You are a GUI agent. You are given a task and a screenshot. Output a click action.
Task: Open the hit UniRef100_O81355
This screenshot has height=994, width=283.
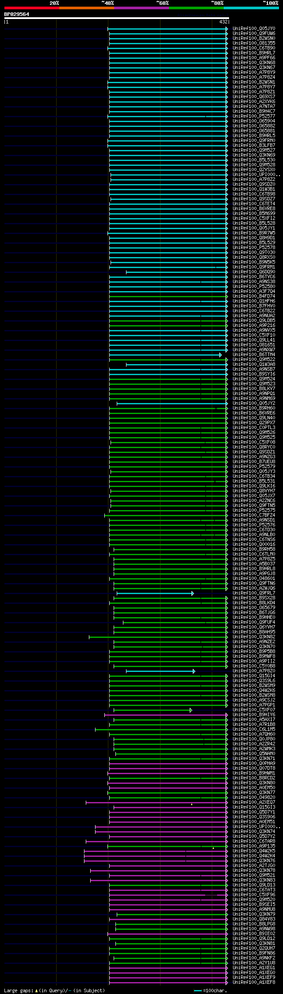(x=254, y=43)
